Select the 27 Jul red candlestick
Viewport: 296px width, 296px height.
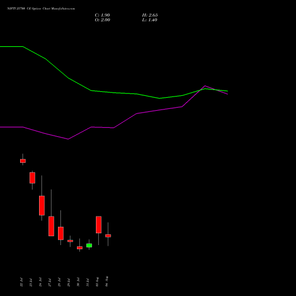(x=52, y=226)
